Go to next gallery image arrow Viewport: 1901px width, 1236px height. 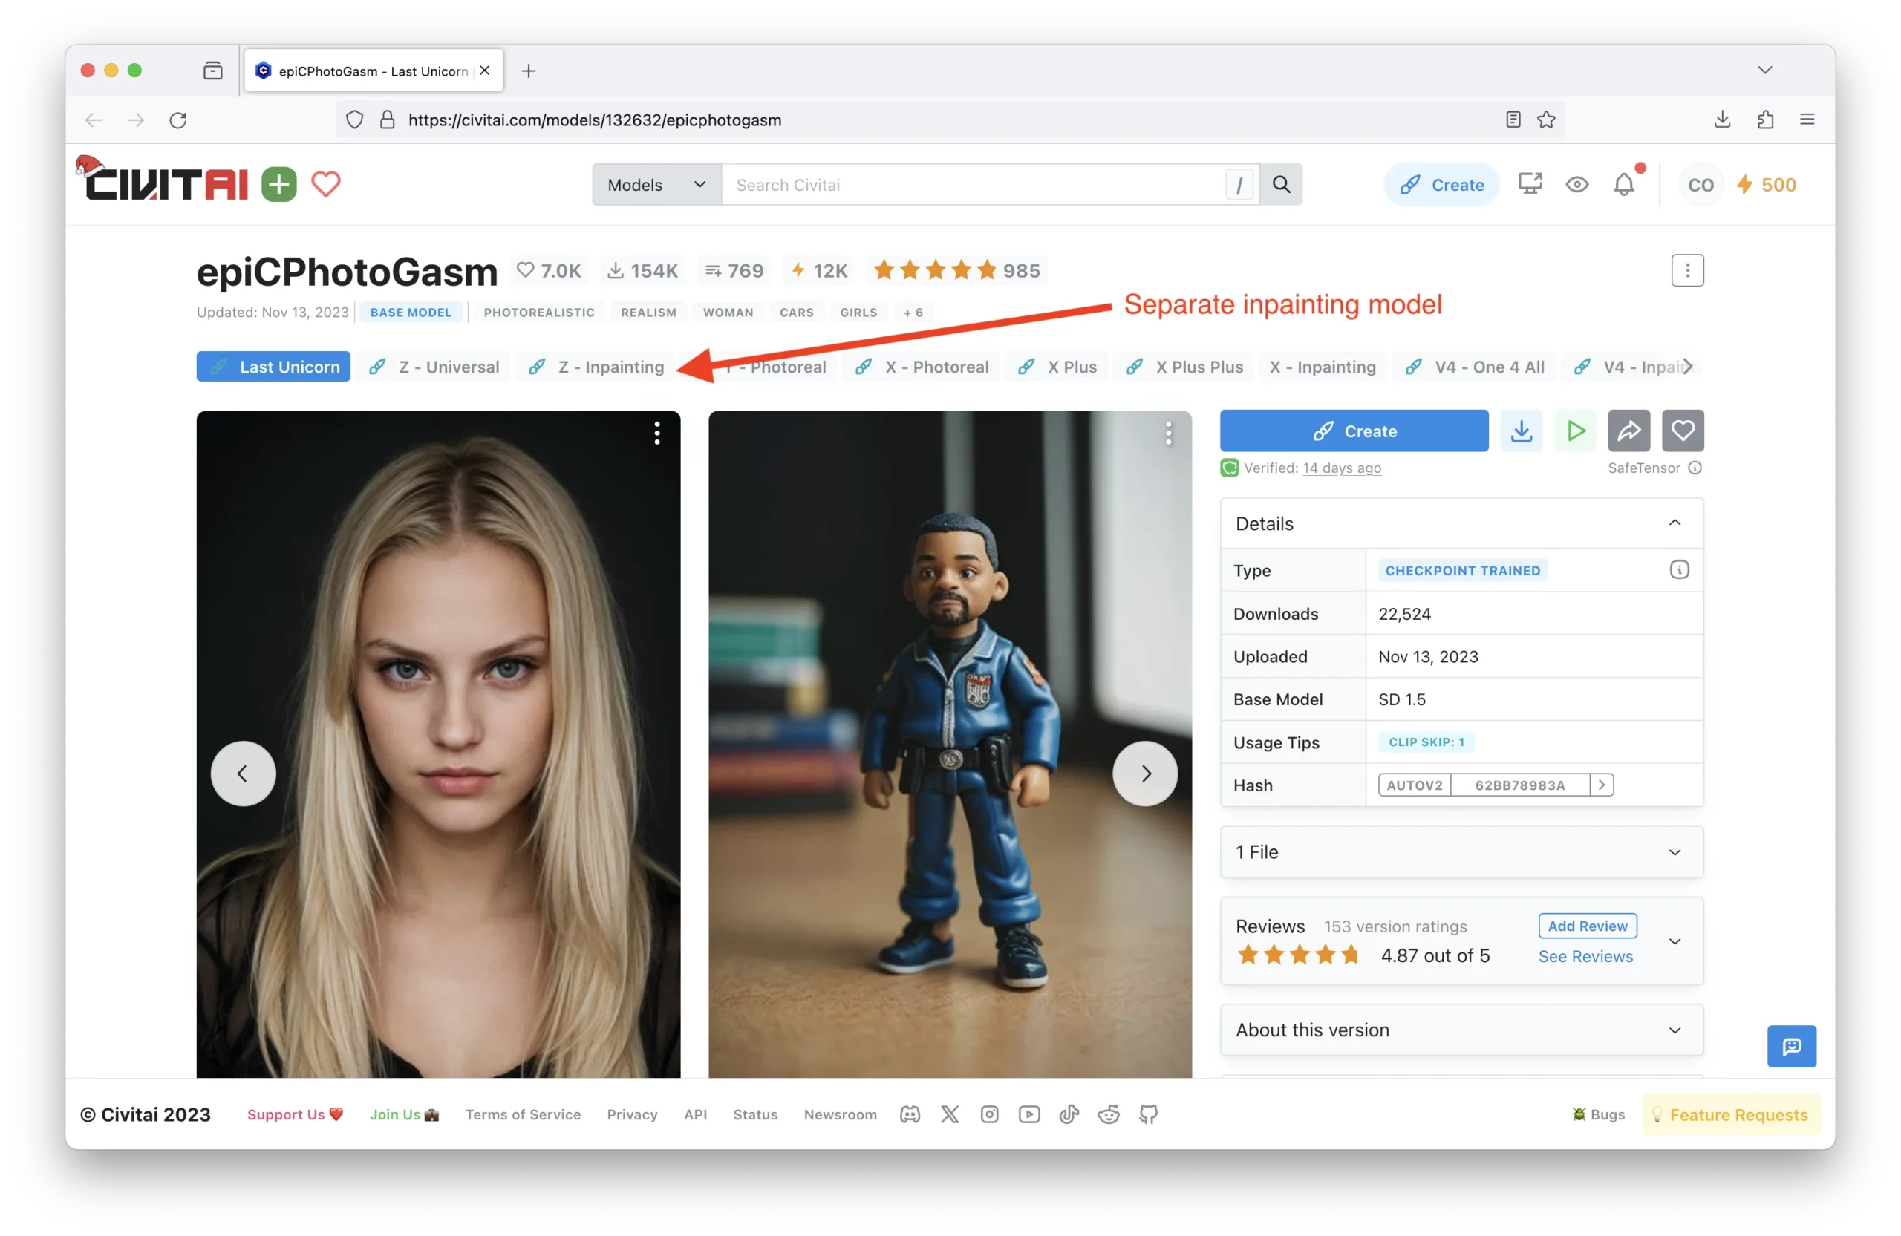[1145, 774]
